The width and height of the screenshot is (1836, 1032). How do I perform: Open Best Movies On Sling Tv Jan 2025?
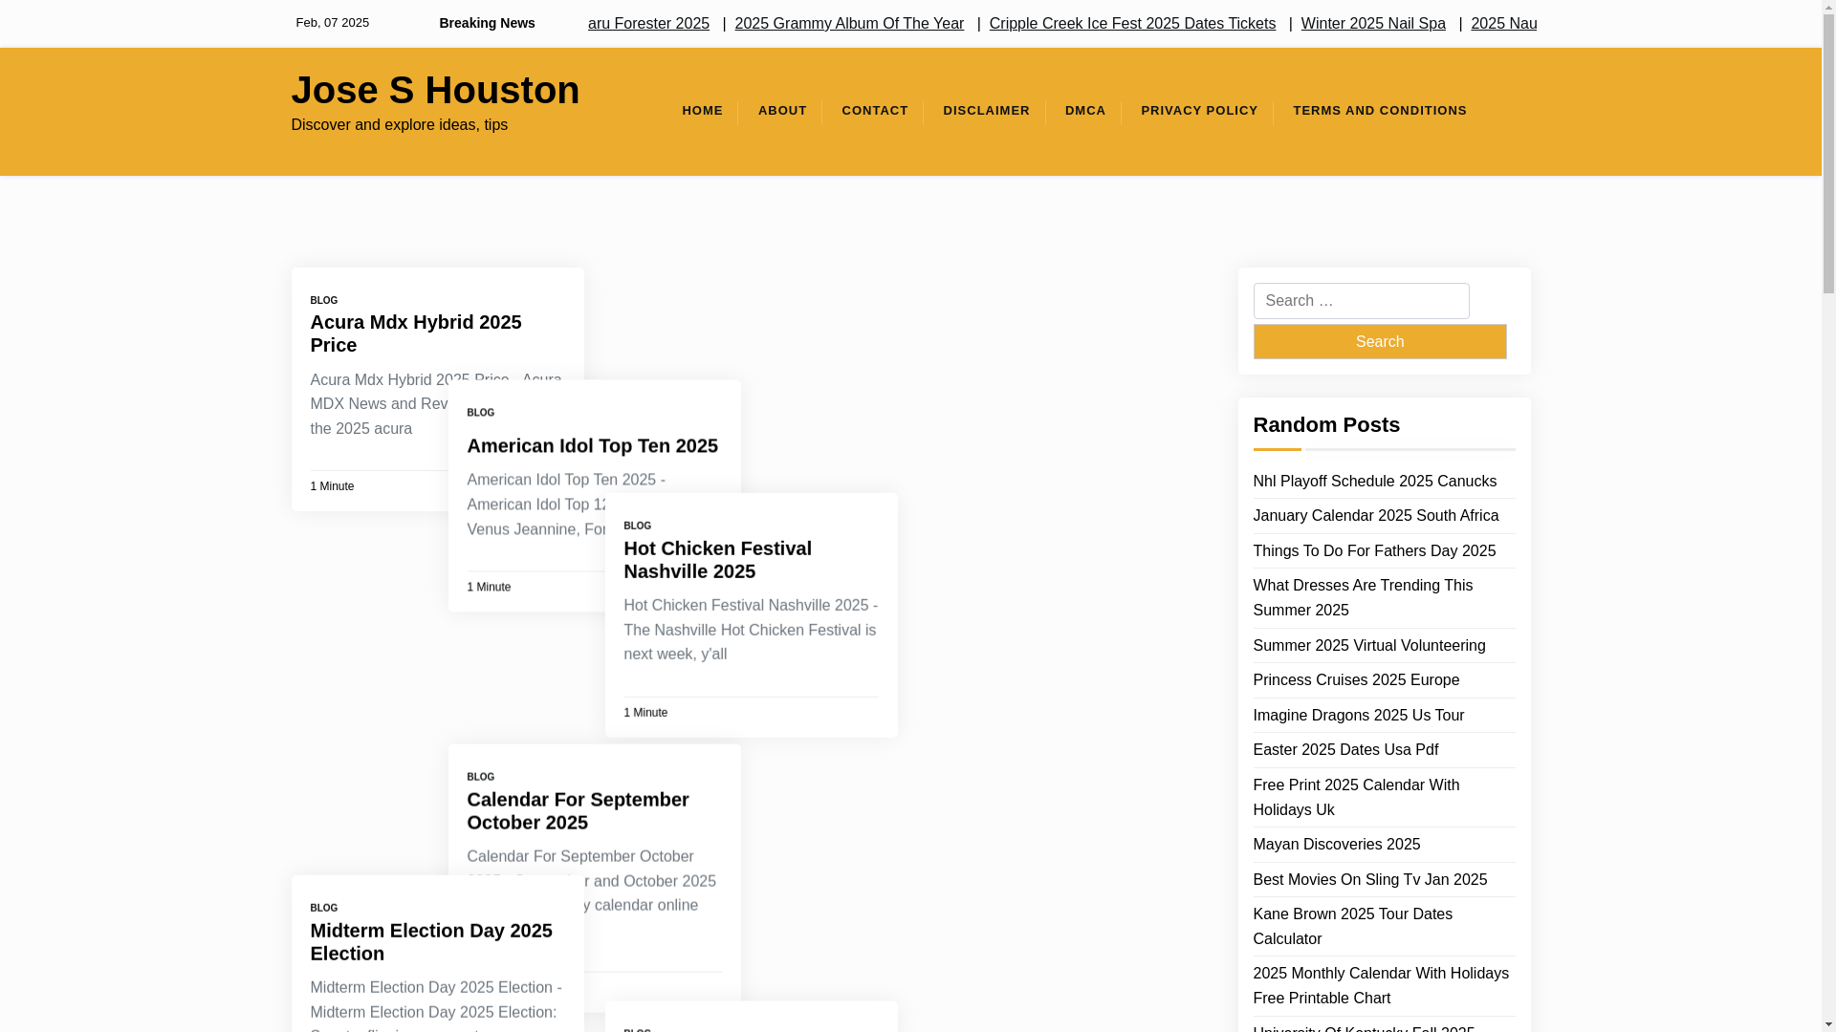pyautogui.click(x=1369, y=880)
